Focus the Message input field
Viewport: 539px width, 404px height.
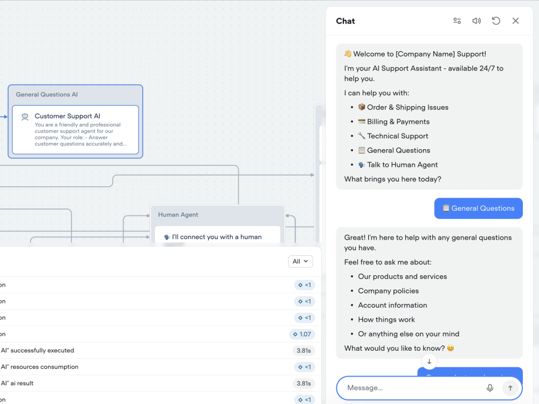(412, 388)
